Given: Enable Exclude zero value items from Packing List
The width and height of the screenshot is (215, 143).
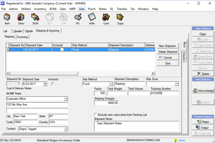Looking at the screenshot, I should pyautogui.click(x=96, y=114).
